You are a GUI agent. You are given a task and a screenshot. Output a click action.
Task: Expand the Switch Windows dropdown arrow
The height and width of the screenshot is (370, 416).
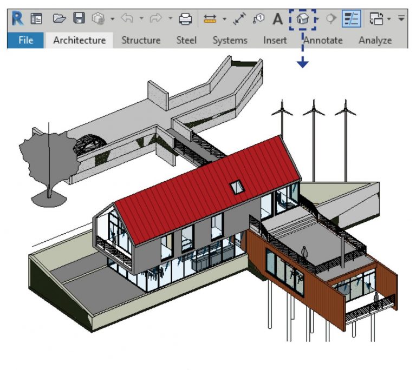[x=389, y=20]
